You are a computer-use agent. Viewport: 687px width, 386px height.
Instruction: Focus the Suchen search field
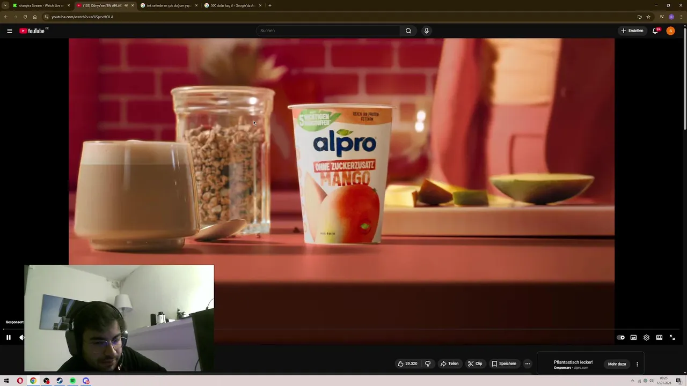click(328, 31)
